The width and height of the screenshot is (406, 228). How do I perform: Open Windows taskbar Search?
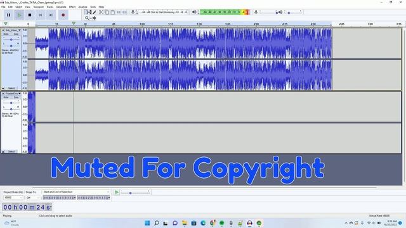click(157, 223)
